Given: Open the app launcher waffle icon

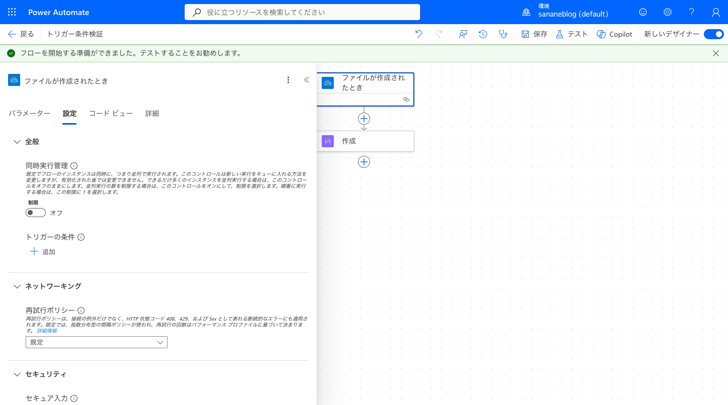Looking at the screenshot, I should coord(12,12).
